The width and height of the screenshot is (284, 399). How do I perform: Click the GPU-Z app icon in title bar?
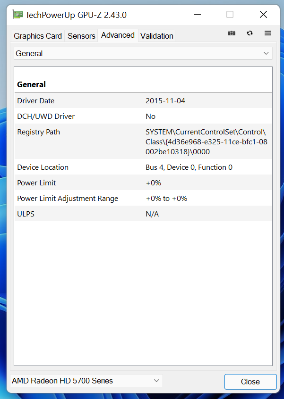point(18,15)
